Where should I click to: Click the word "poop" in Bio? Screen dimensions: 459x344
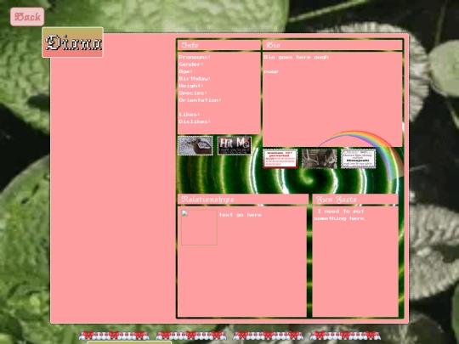271,71
